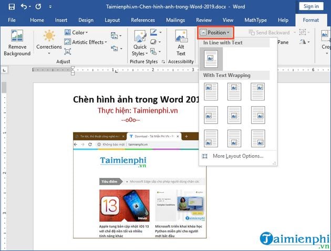Choose bottom right position with square wrapping
The image size is (331, 251).
258,138
